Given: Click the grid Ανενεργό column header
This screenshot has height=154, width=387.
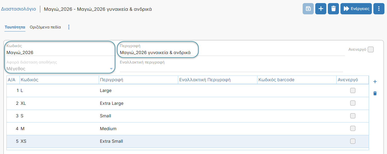Looking at the screenshot, I should [353, 80].
